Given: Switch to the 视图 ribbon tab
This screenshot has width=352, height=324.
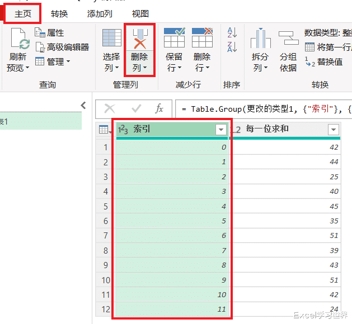Looking at the screenshot, I should click(x=140, y=14).
